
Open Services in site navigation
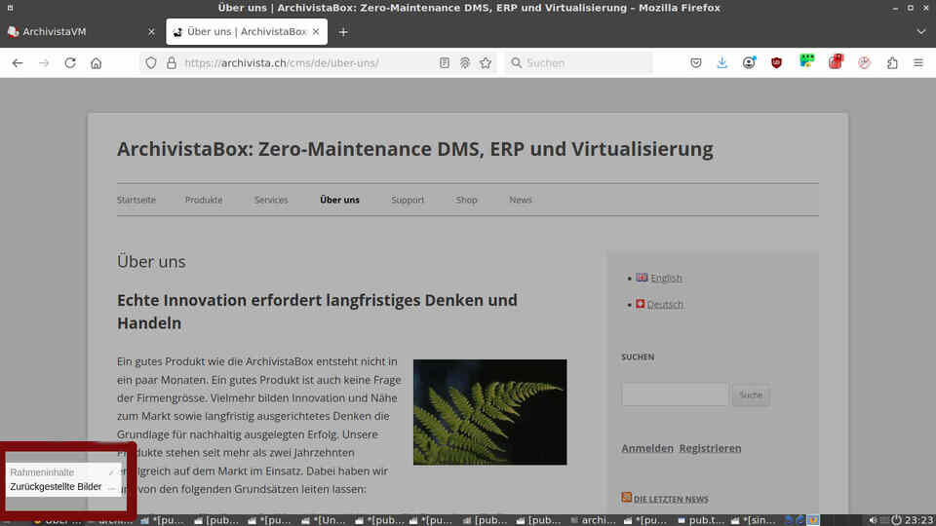click(x=271, y=200)
